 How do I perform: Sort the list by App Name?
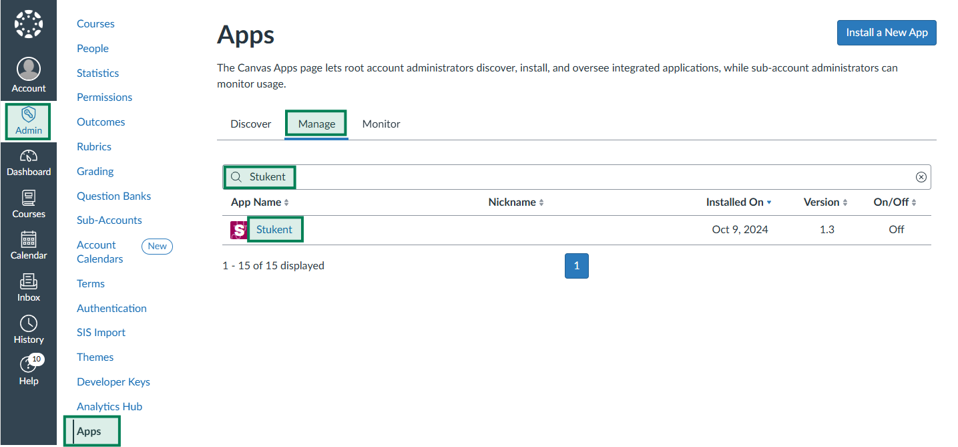[x=260, y=202]
